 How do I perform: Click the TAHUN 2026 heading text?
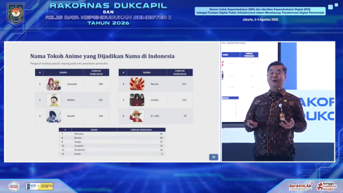coord(108,23)
